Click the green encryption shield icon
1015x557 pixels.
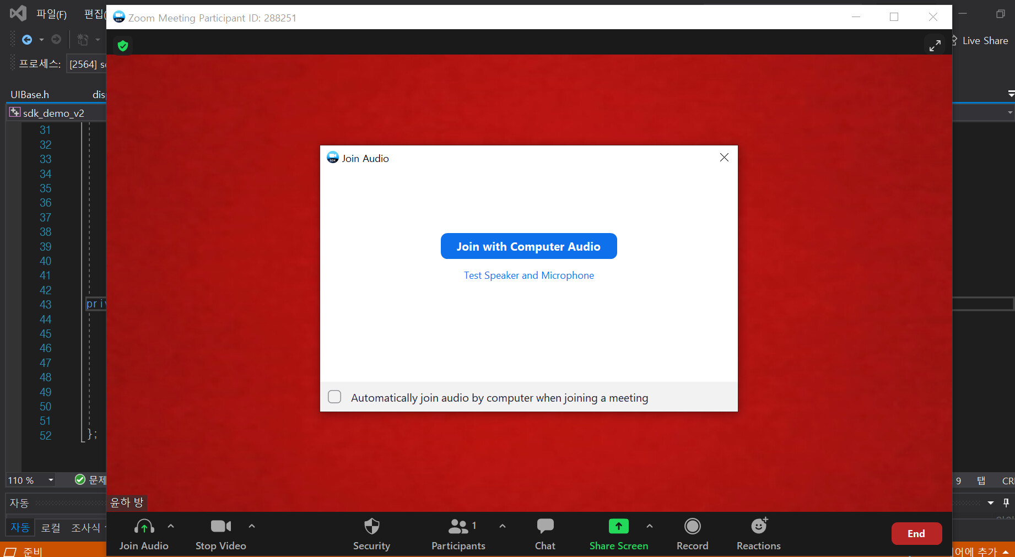pos(123,46)
